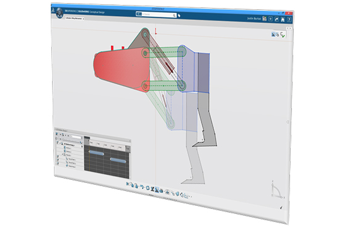
Task: Click the grid layout icon in bottom toolbar
Action: (x=167, y=192)
